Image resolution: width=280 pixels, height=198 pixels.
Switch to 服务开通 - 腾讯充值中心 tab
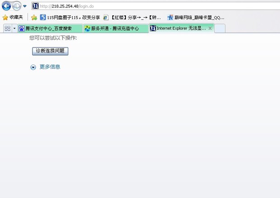tap(115, 28)
